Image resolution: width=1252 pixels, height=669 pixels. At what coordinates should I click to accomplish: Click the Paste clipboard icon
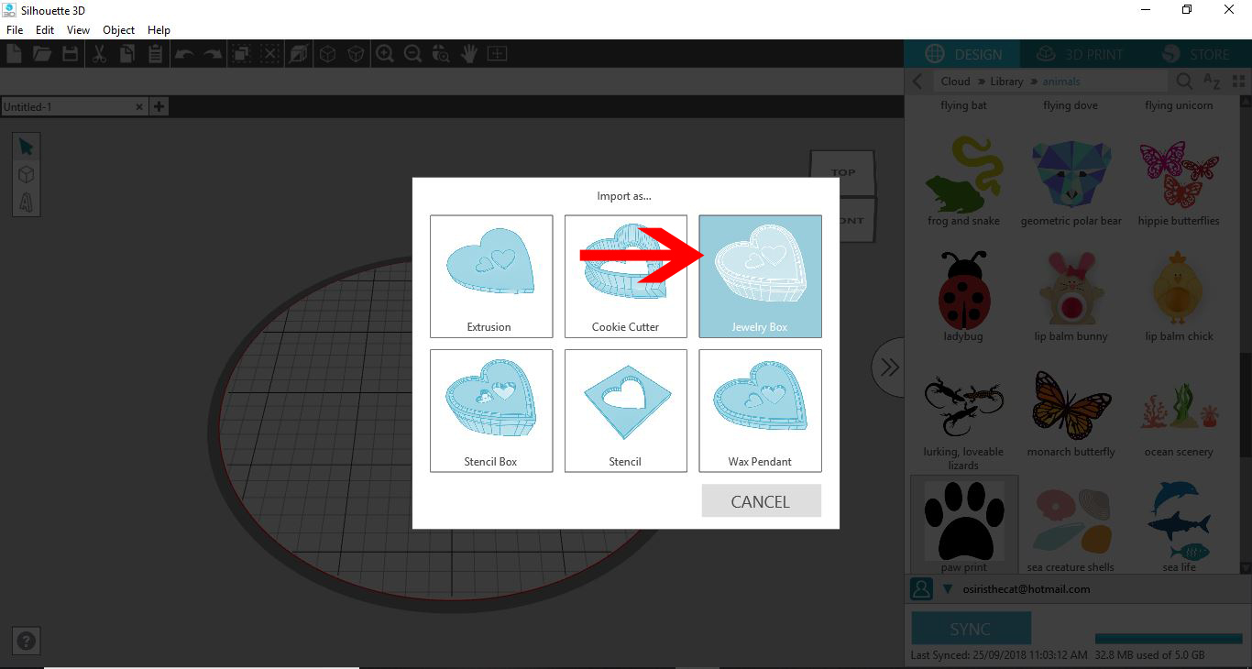click(x=155, y=54)
